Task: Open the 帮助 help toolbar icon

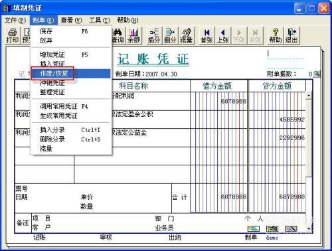Action: (x=276, y=36)
